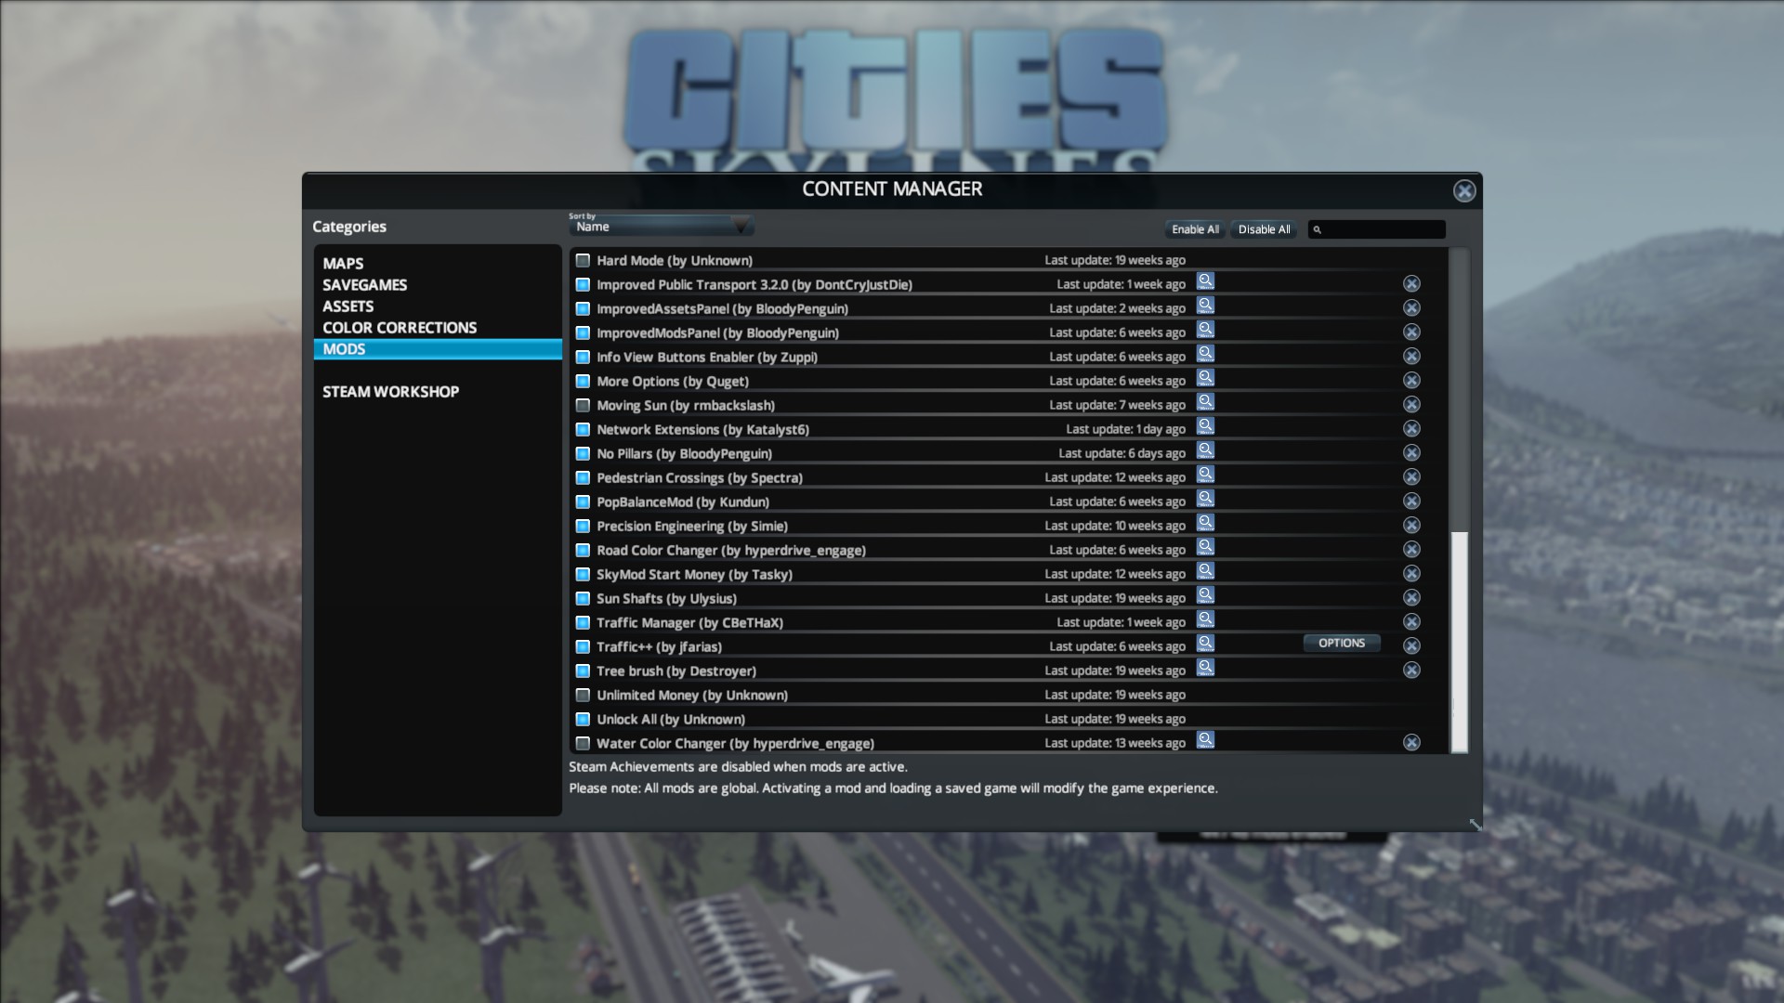Disable the Unlock All mod checkbox
This screenshot has height=1003, width=1784.
click(x=583, y=720)
